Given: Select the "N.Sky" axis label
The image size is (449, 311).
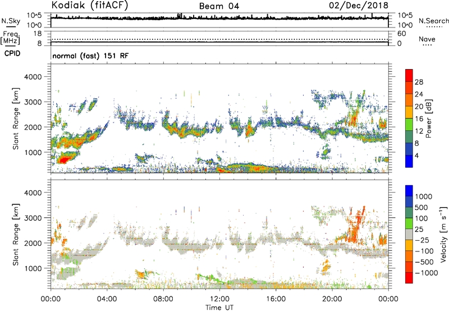Looking at the screenshot, I should point(11,21).
